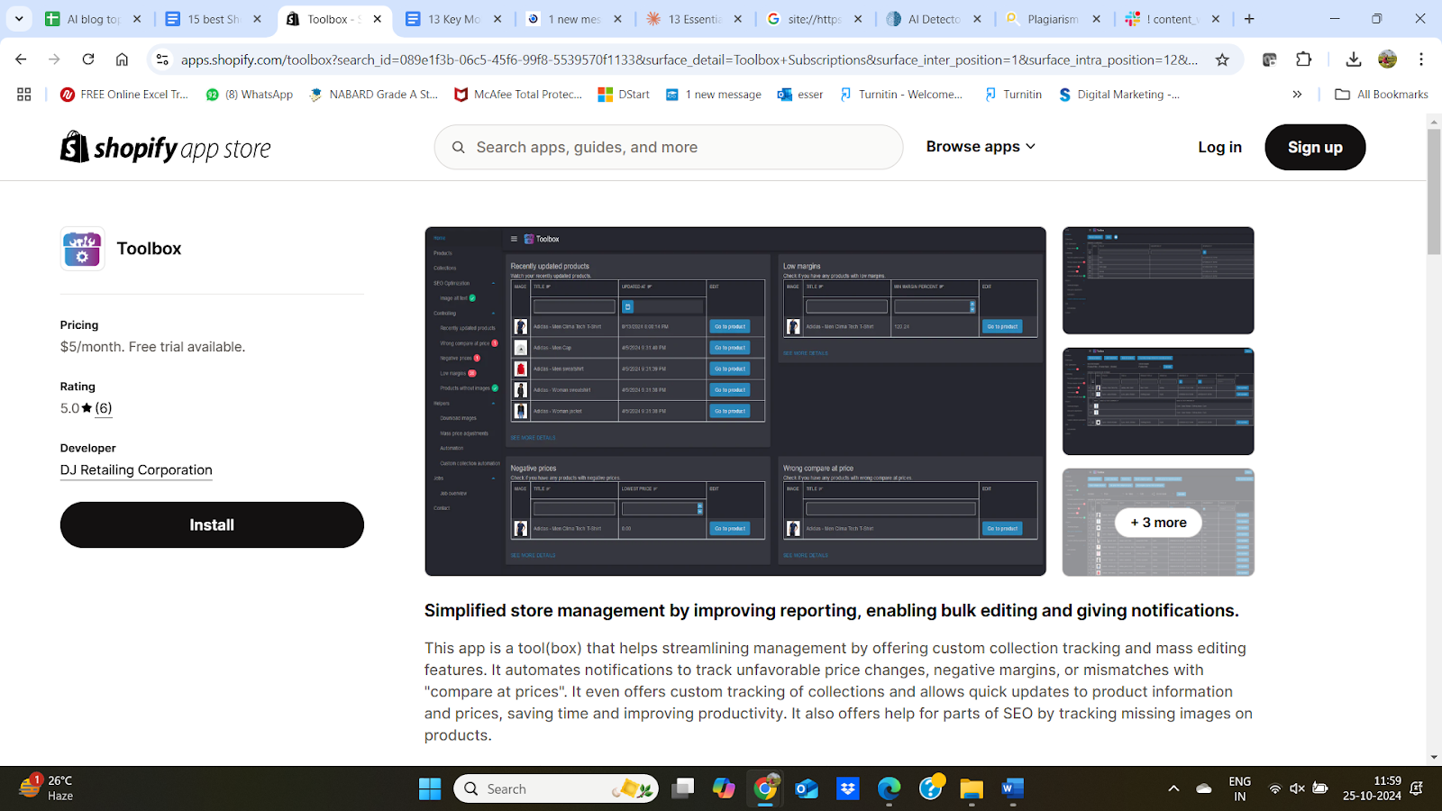Screen dimensions: 1442x811
Task: Click the Windows taskbar Search box
Action: 556,789
